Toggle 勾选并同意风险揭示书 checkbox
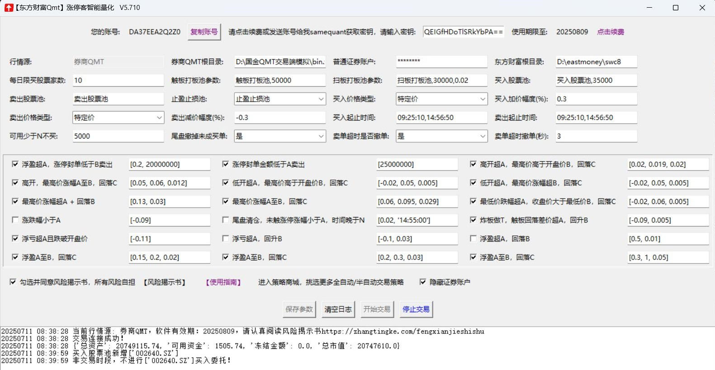This screenshot has width=715, height=370. 13,282
